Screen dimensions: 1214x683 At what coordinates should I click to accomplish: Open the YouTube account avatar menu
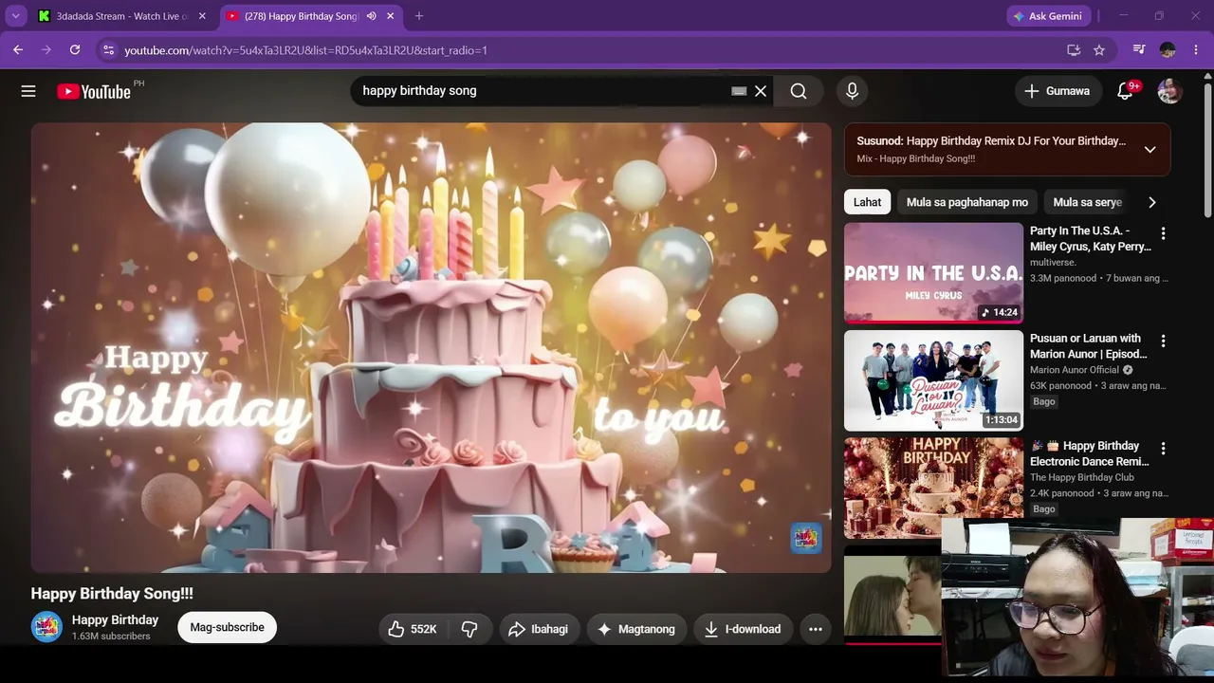point(1169,91)
